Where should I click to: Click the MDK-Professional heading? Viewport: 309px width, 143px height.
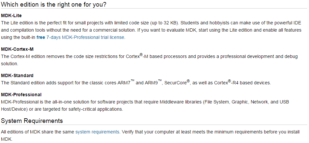21,95
